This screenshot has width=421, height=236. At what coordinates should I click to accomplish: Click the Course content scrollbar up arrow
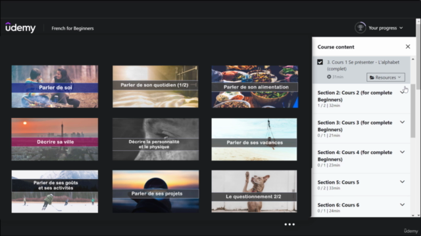click(x=413, y=59)
